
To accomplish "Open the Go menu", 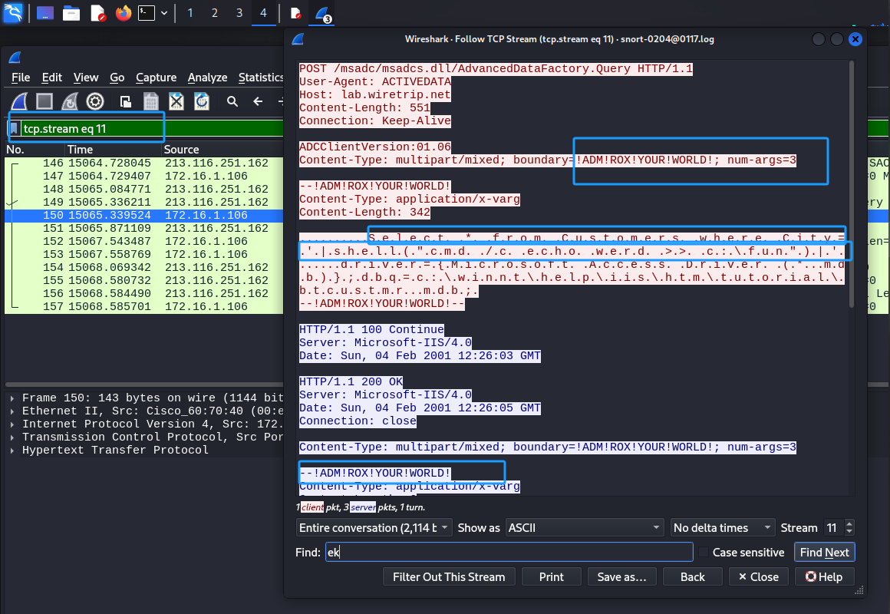I will (x=117, y=78).
